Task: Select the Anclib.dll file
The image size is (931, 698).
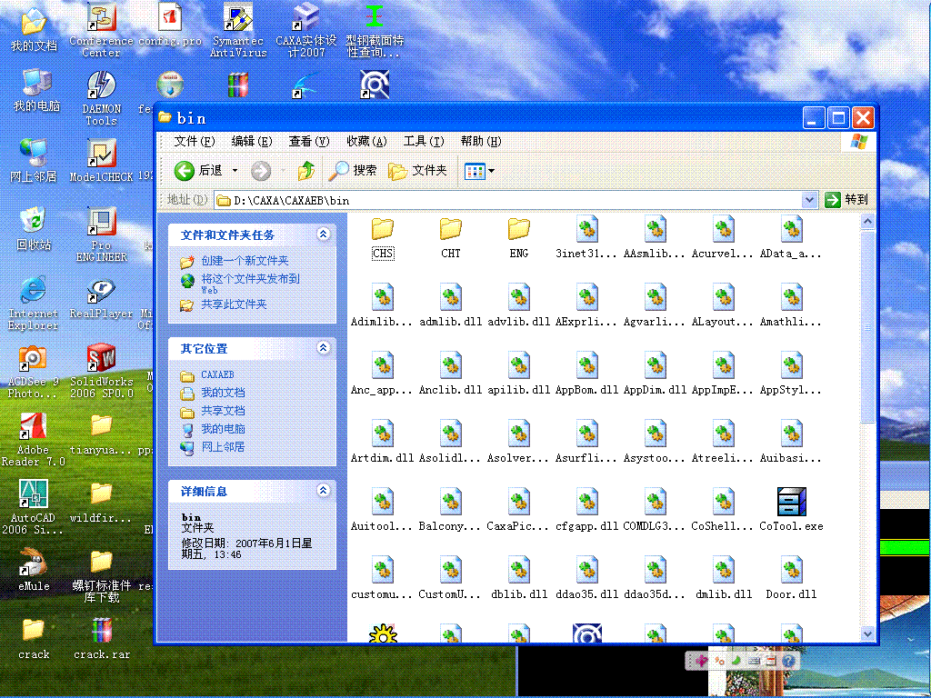Action: [451, 375]
